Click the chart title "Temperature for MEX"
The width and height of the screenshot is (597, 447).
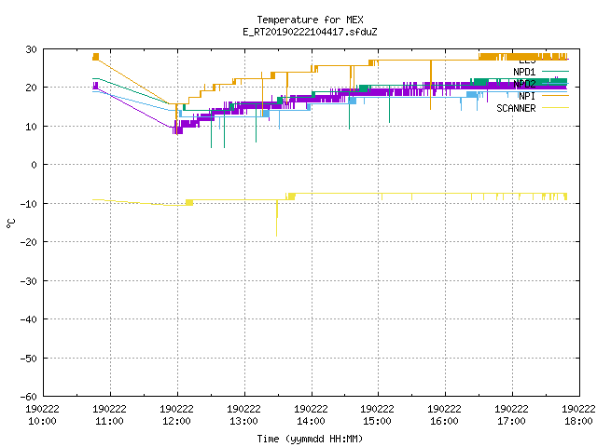[x=310, y=20]
